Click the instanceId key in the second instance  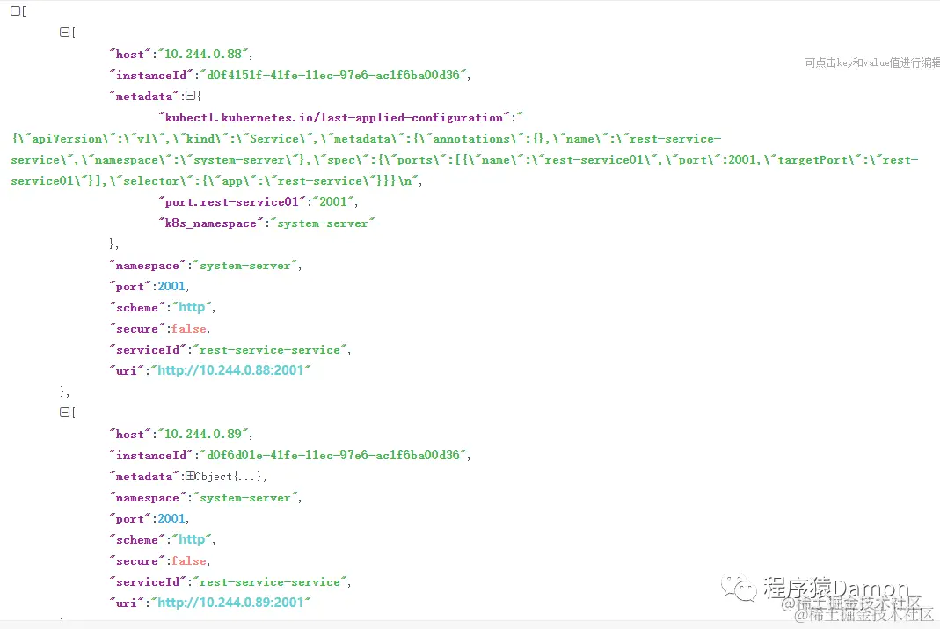click(151, 455)
